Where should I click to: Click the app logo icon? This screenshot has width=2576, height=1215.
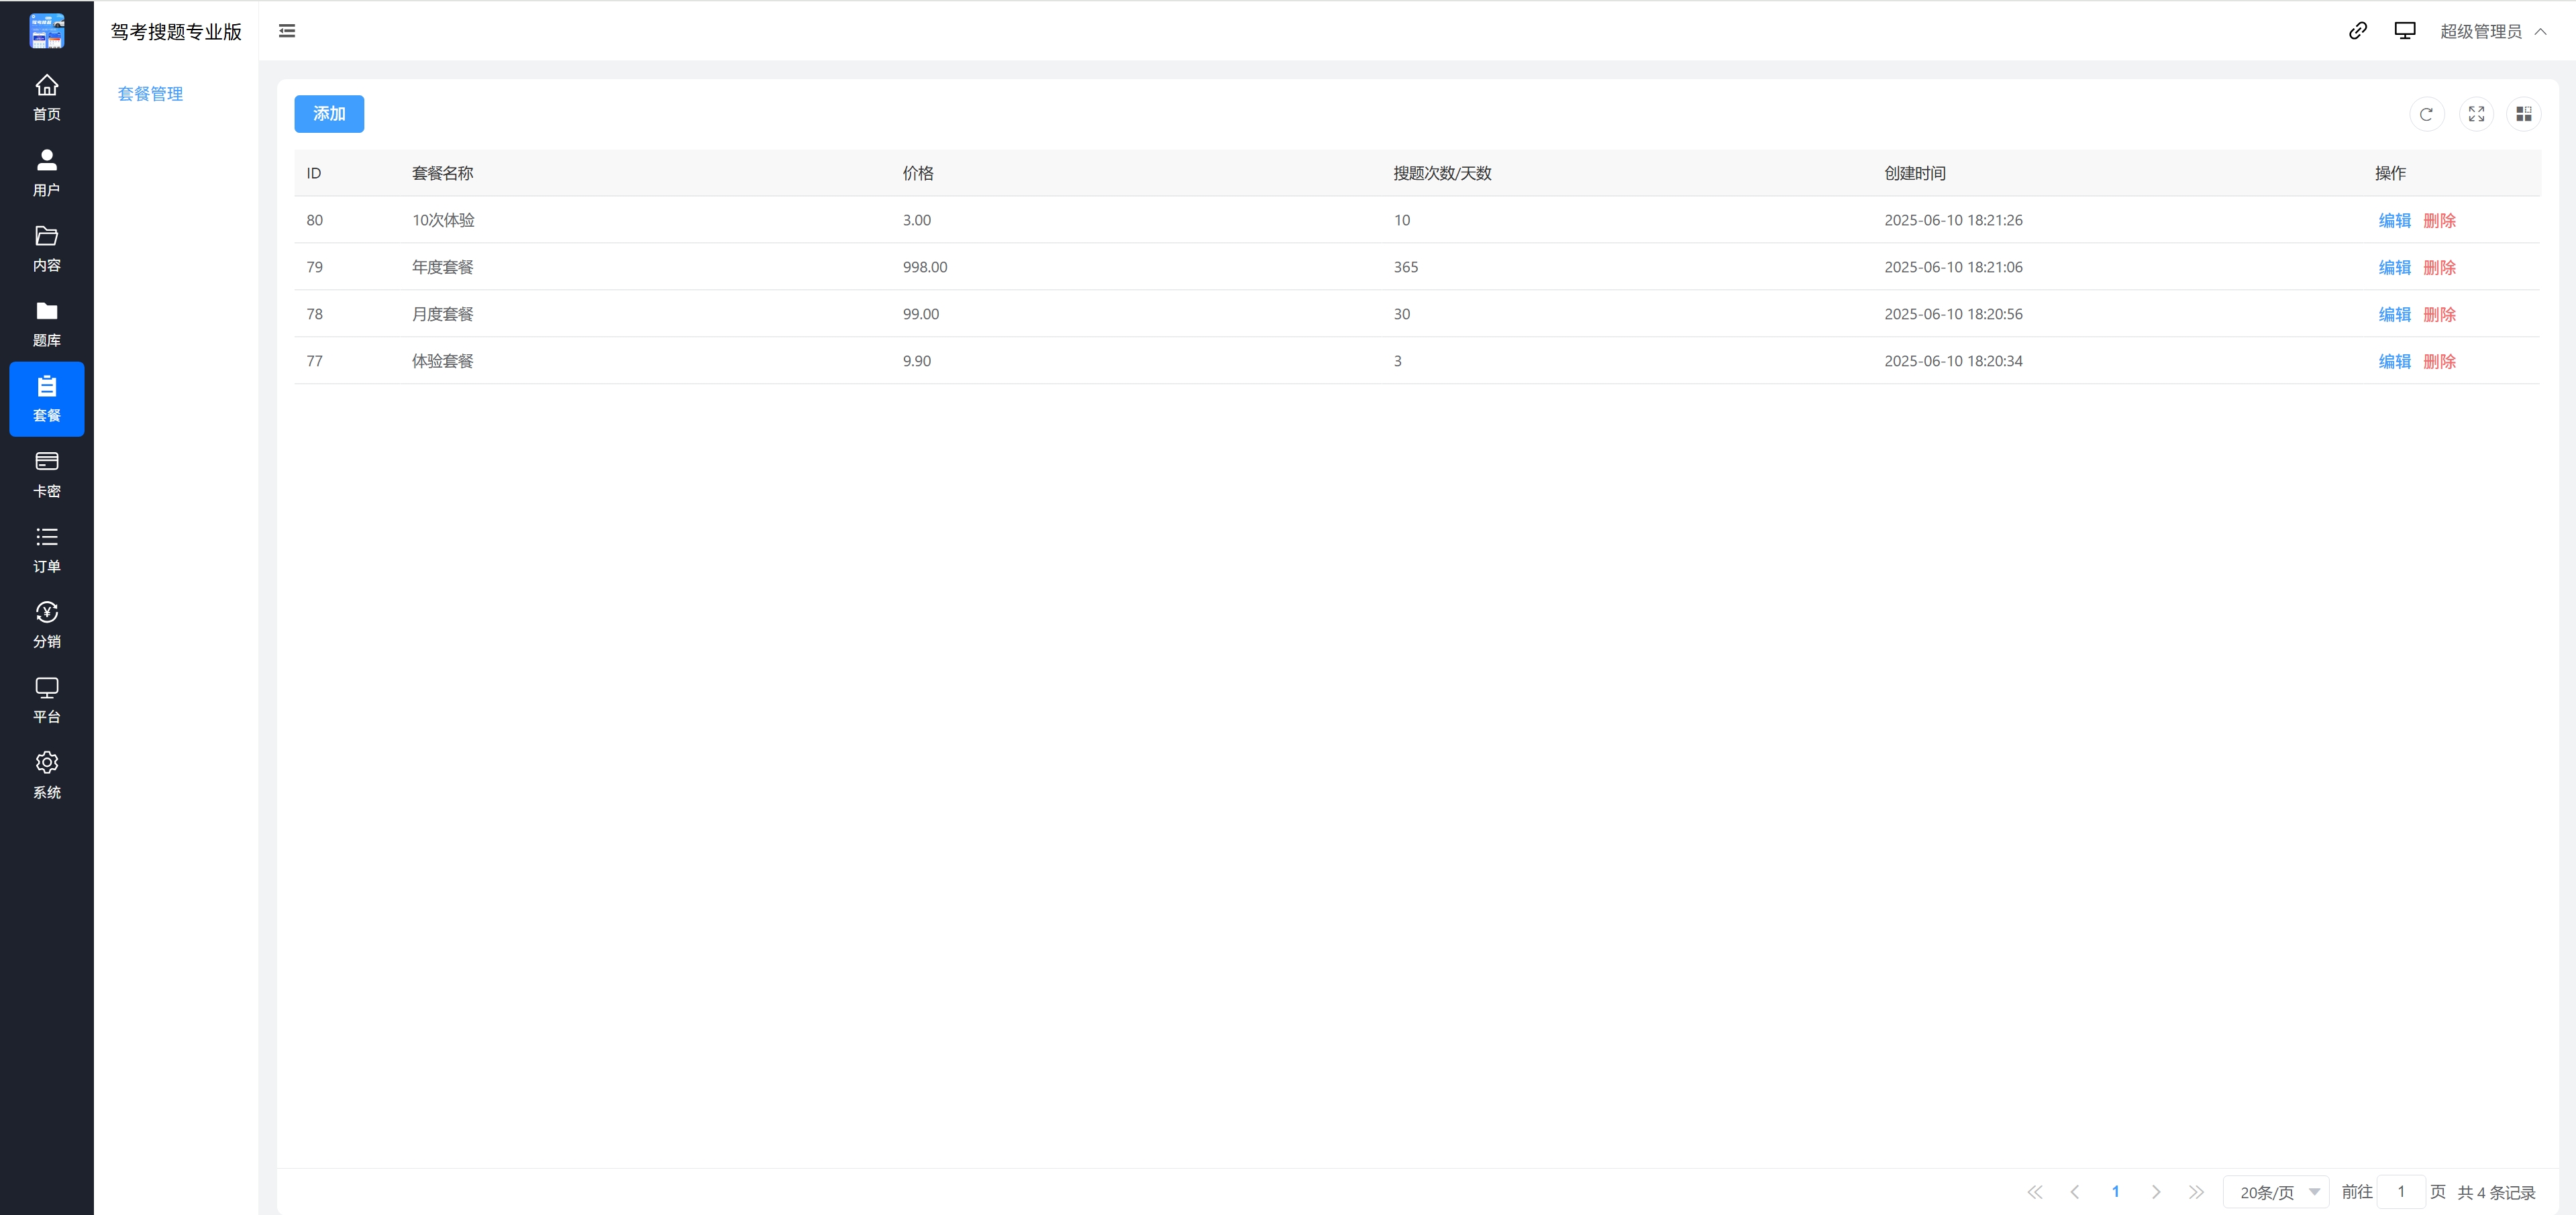point(47,31)
